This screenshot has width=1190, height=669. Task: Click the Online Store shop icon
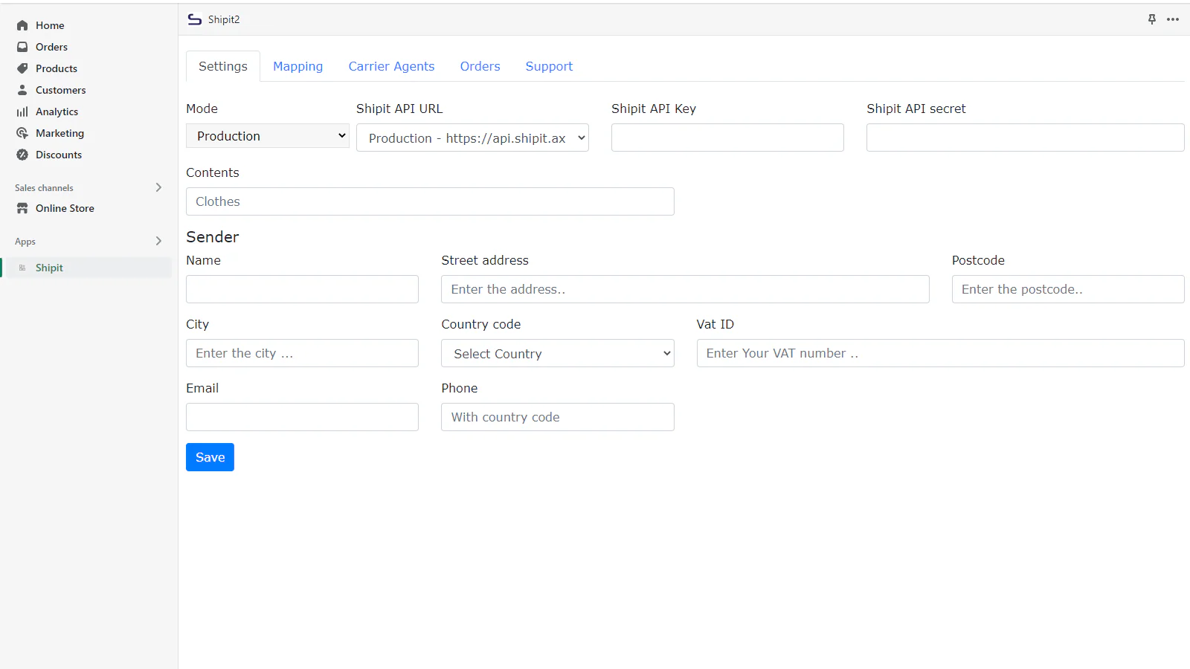[22, 208]
